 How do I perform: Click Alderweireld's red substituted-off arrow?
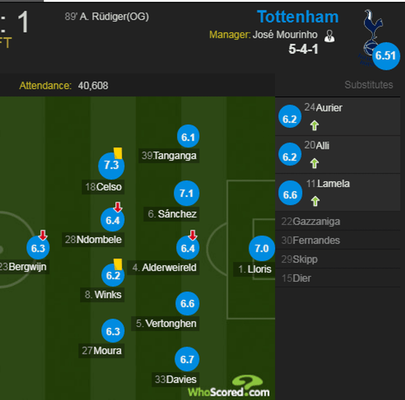(x=193, y=235)
